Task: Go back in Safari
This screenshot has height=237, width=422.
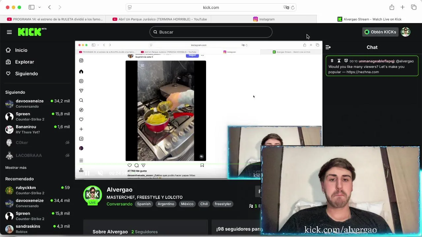Action: [49, 7]
